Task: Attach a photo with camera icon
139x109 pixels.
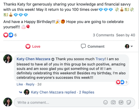Action: pyautogui.click(x=113, y=102)
